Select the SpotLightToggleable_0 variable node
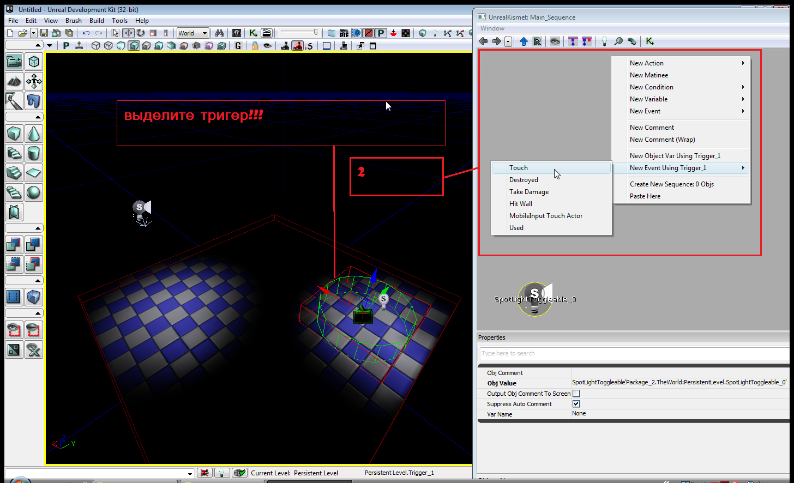 (x=535, y=299)
